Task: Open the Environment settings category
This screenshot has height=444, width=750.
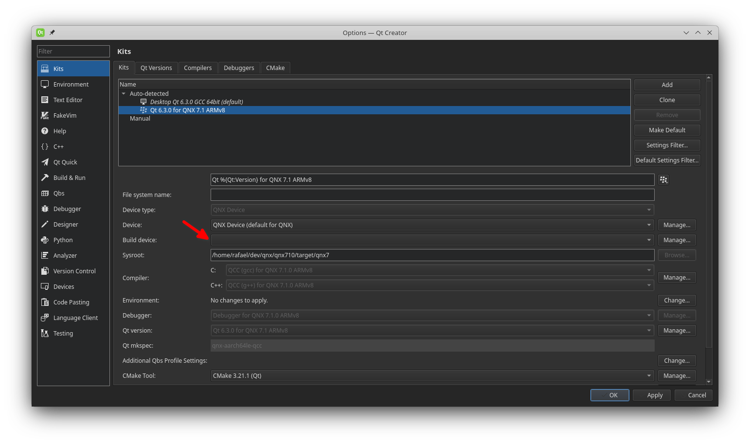Action: (x=73, y=84)
